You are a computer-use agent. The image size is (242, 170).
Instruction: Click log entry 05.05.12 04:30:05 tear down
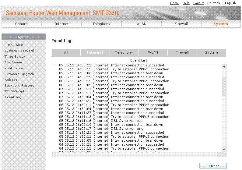(x=111, y=140)
